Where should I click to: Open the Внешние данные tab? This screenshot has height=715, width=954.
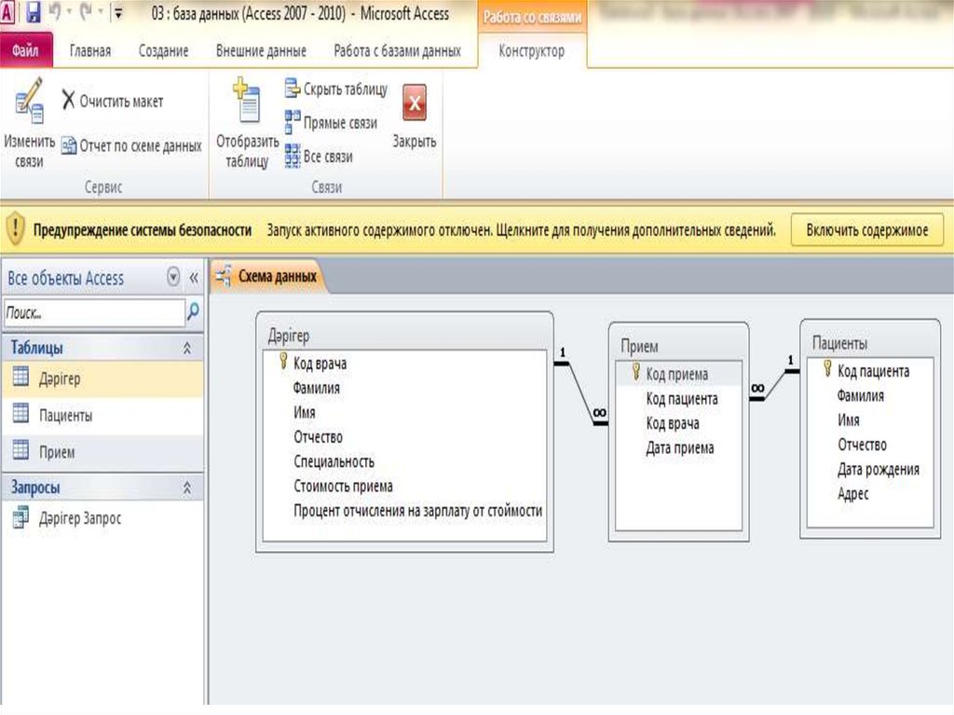[261, 51]
